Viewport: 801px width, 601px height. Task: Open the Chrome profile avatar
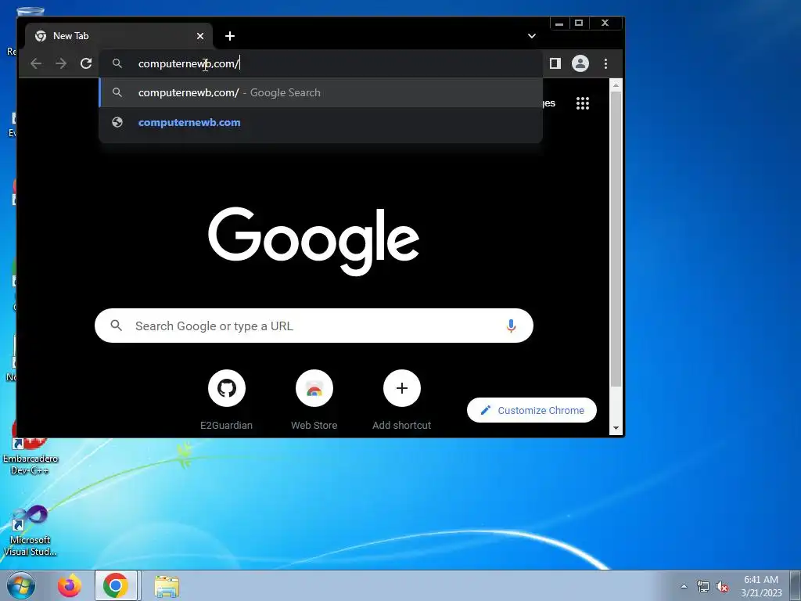(580, 63)
